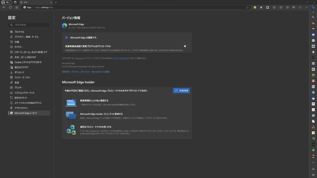The image size is (317, 178).
Task: Close the settings tab
Action: [x=51, y=2]
